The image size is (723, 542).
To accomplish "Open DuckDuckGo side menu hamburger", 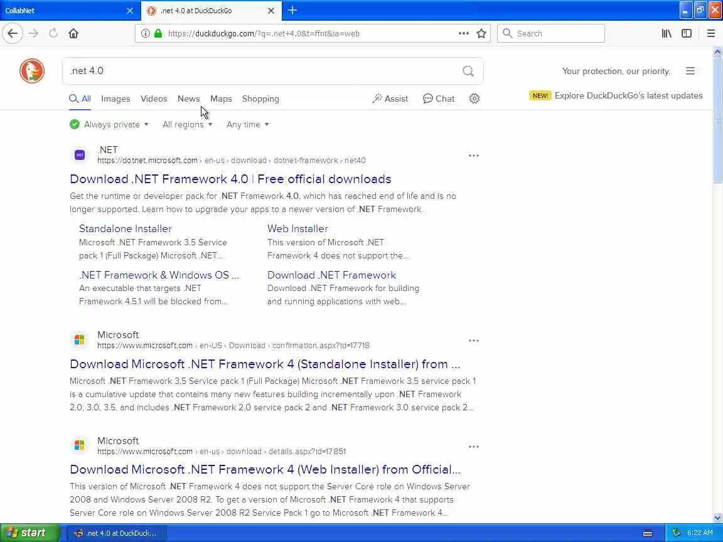I will point(690,71).
